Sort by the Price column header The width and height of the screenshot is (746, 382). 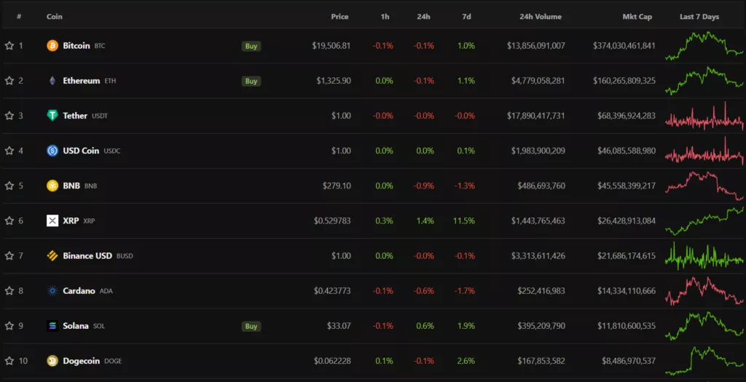point(339,17)
